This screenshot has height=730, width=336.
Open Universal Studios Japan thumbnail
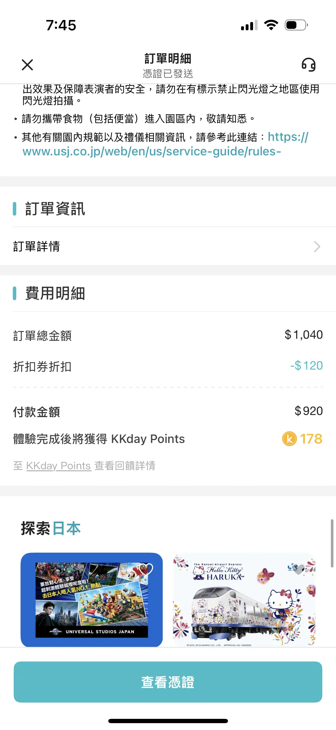(91, 599)
